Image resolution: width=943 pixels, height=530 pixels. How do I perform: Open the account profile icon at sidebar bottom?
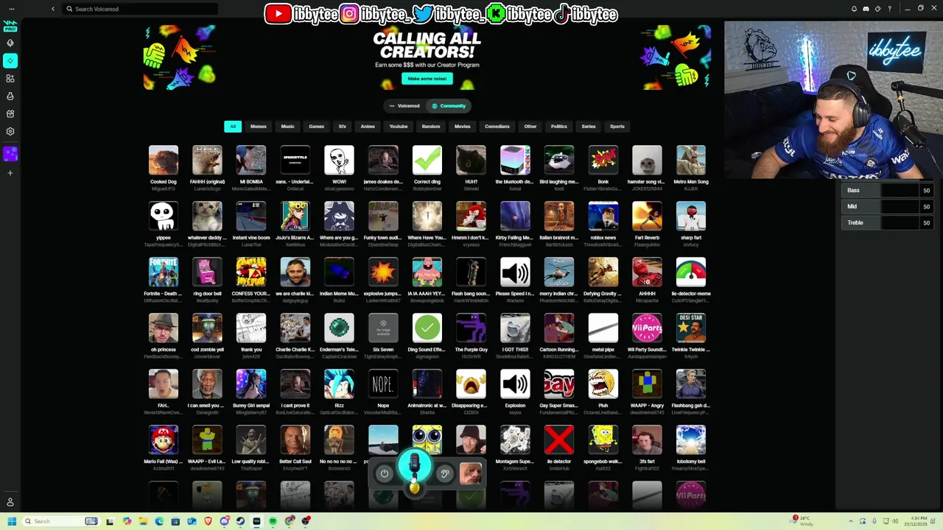coord(10,502)
